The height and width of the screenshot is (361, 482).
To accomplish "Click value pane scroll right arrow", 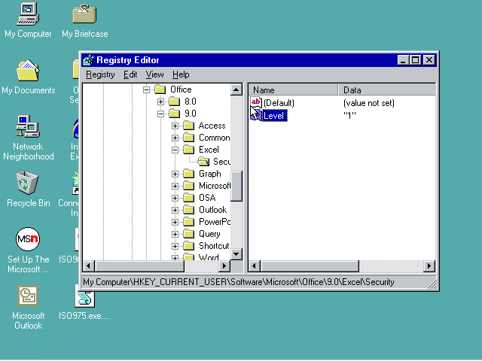I will (x=429, y=265).
